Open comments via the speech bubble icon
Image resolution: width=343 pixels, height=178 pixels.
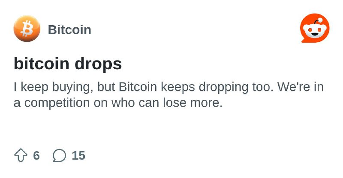59,155
